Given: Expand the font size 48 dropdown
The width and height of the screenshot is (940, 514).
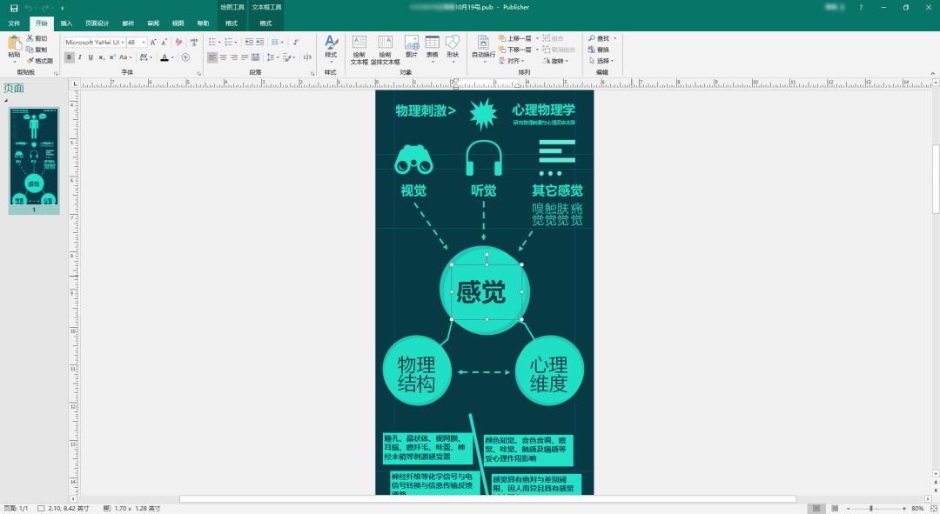Looking at the screenshot, I should [144, 43].
